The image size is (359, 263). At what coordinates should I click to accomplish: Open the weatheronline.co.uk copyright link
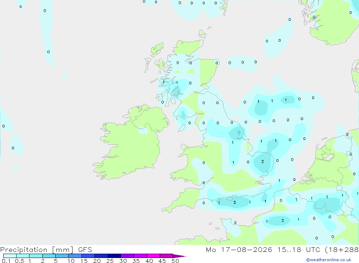click(329, 260)
